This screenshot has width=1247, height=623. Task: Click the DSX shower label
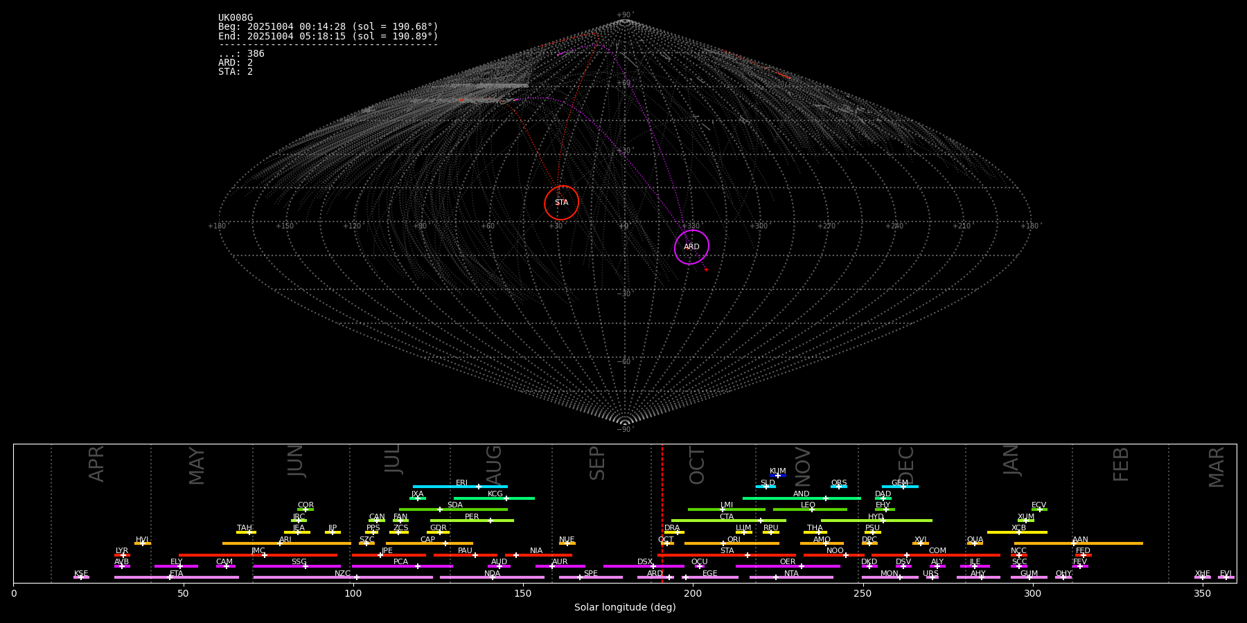(x=645, y=562)
